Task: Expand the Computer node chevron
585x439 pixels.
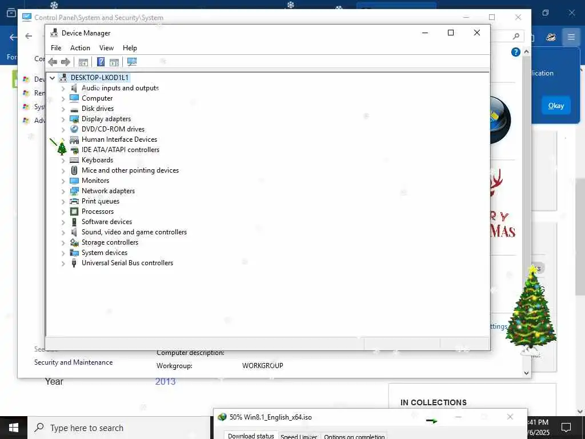Action: pyautogui.click(x=63, y=99)
